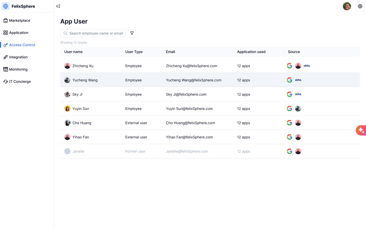366x229 pixels.
Task: Click the Okta source icon for Zhicheng Xu
Action: tap(307, 66)
